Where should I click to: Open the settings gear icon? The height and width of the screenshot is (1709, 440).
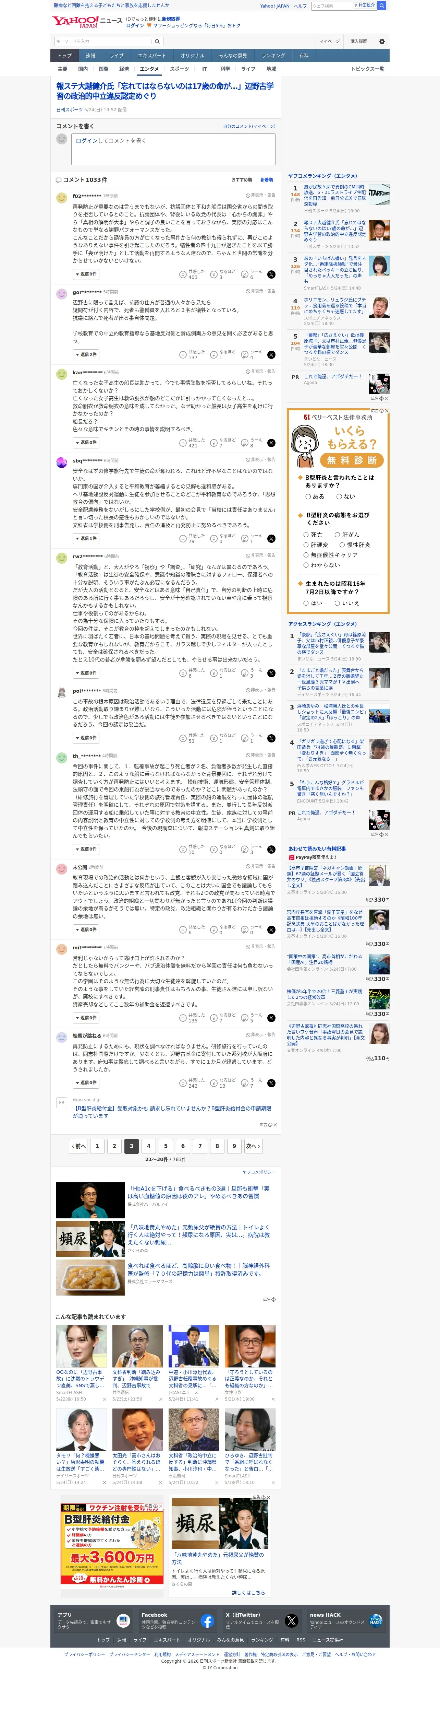382,42
